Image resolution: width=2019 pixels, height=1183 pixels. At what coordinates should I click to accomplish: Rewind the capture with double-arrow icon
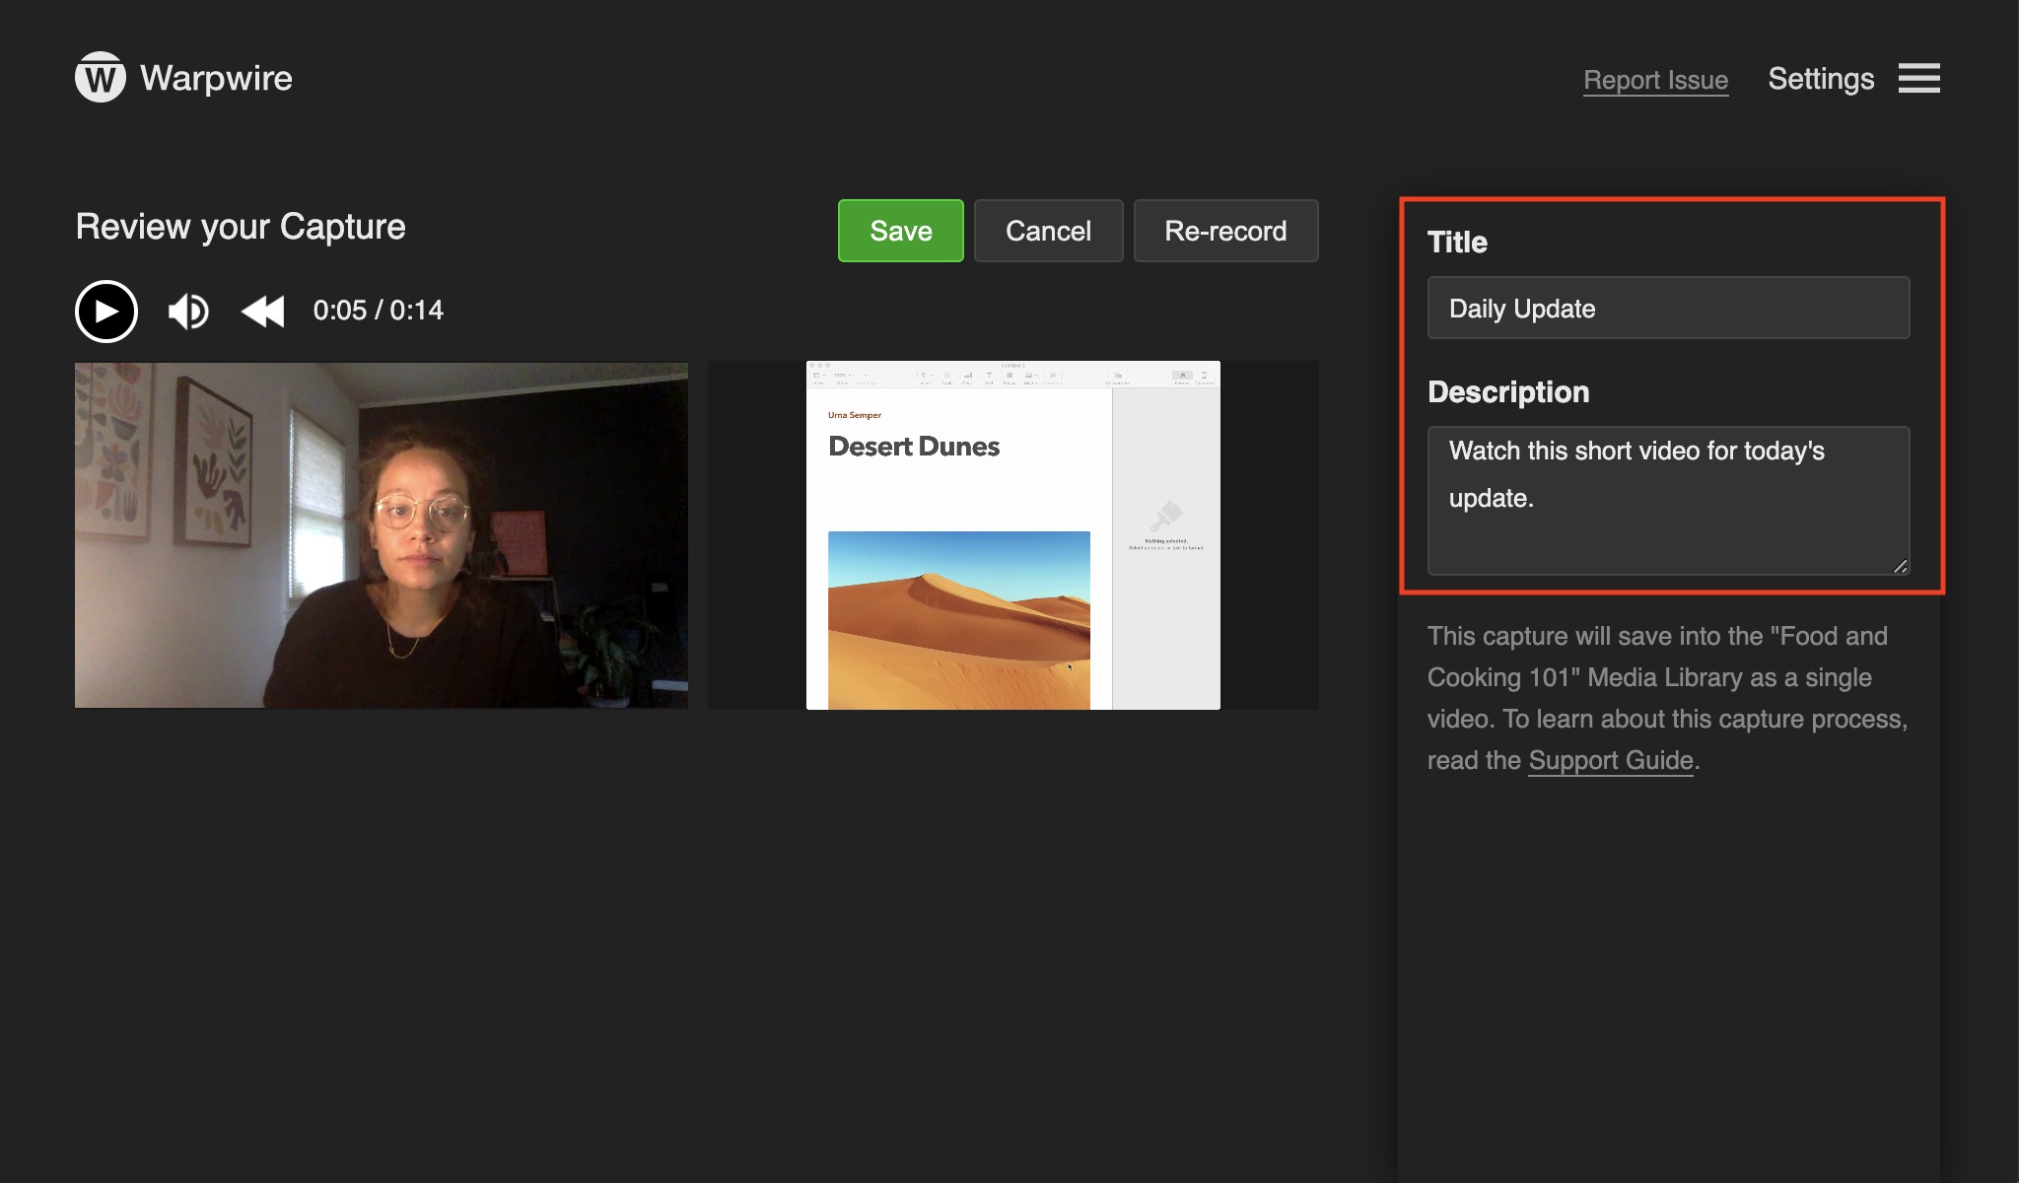[x=262, y=312]
